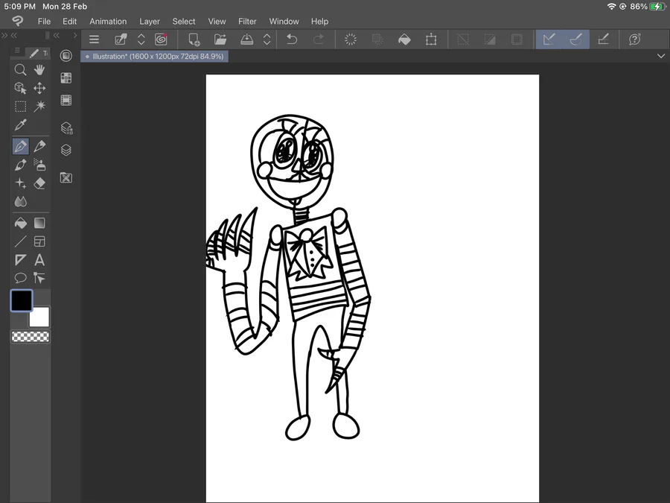670x503 pixels.
Task: Undo the last action
Action: coord(292,39)
